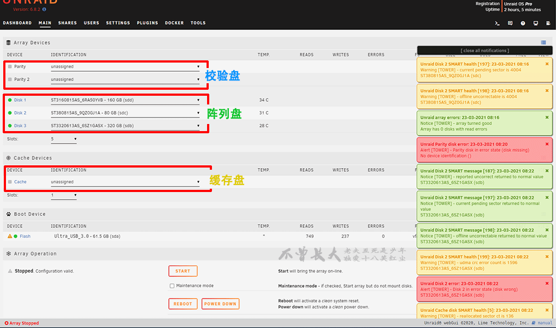The image size is (556, 328).
Task: Open the Shares menu
Action: click(67, 23)
